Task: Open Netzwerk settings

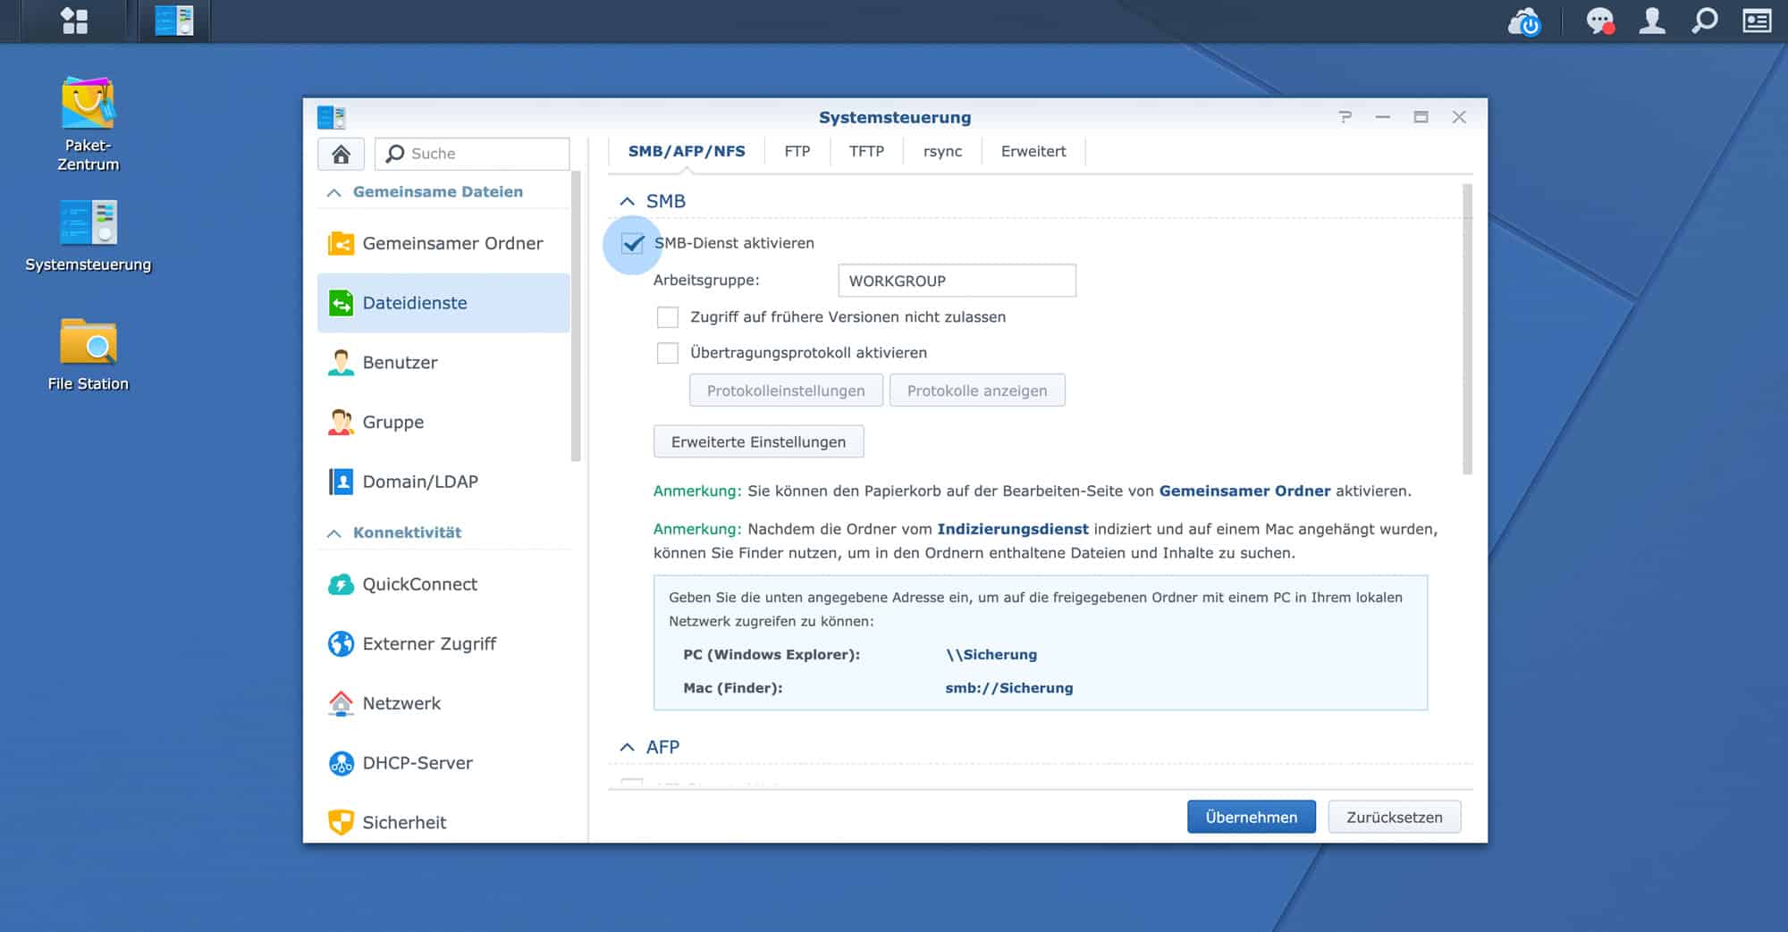Action: pyautogui.click(x=443, y=703)
